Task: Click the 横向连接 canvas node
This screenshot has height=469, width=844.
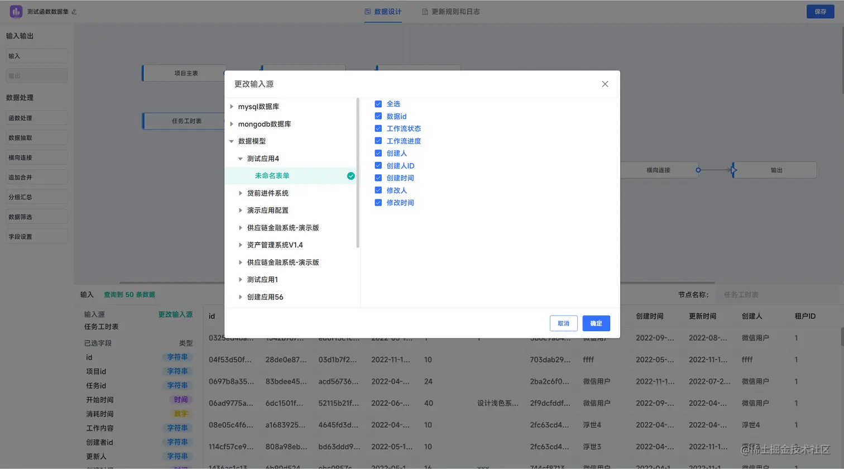Action: coord(658,170)
